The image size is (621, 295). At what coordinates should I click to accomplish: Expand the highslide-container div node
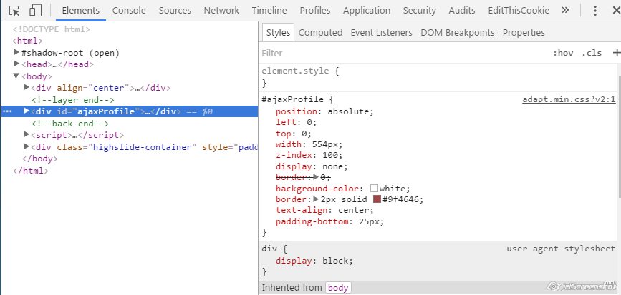tap(27, 146)
